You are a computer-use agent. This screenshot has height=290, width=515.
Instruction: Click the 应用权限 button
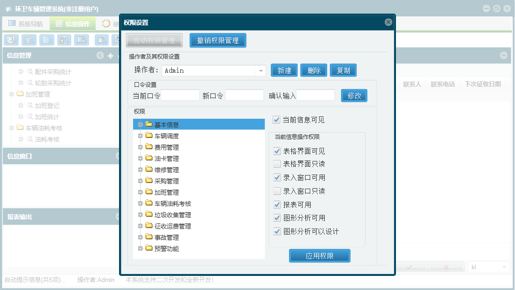(320, 256)
